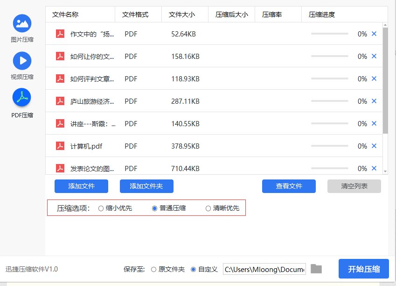Screen dimensions: 396x286
Task: Remove 作文中的 file using its X icon
Action: pos(374,34)
